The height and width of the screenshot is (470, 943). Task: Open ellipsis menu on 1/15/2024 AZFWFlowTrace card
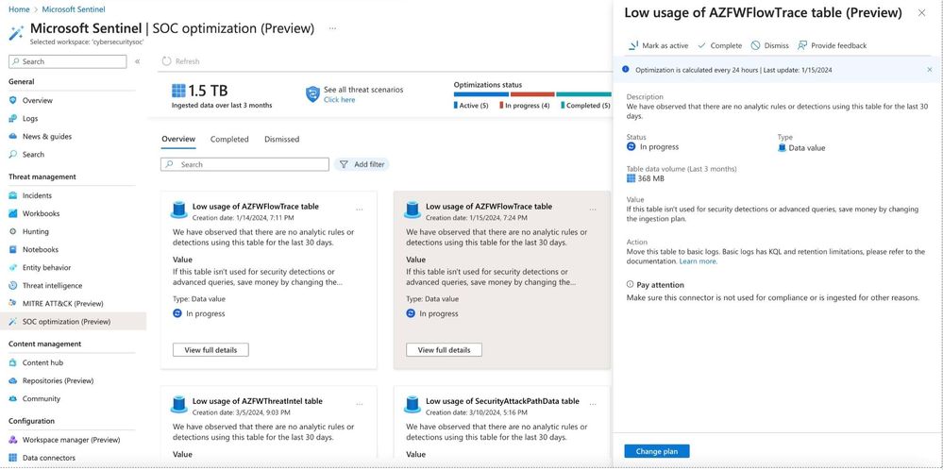(x=593, y=210)
